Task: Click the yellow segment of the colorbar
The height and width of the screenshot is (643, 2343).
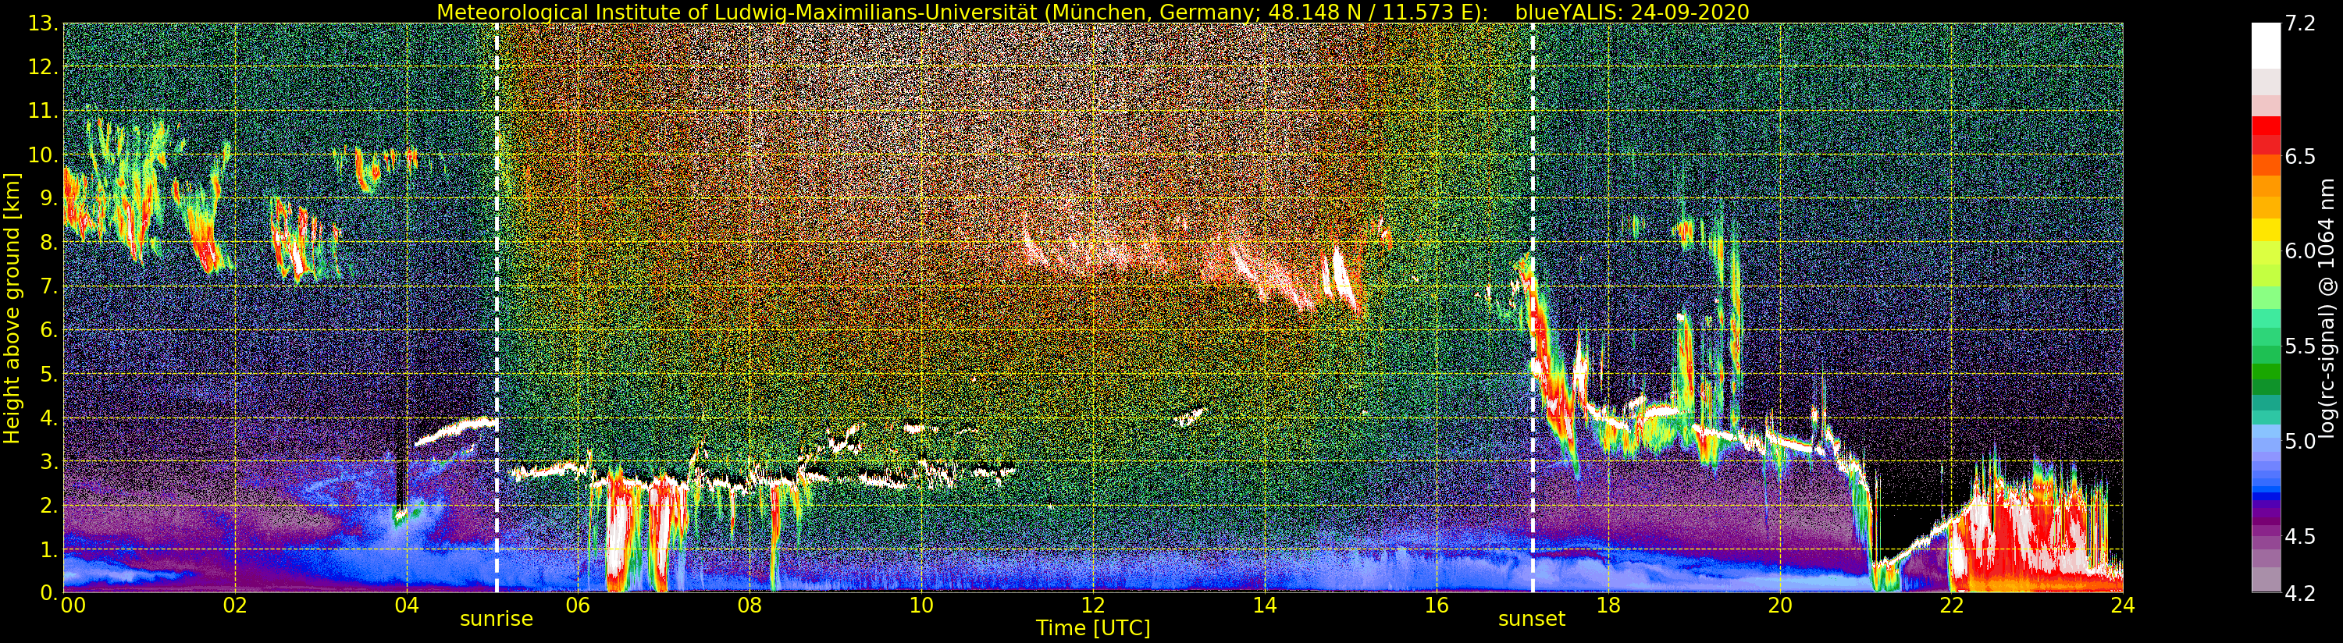Action: click(2266, 229)
